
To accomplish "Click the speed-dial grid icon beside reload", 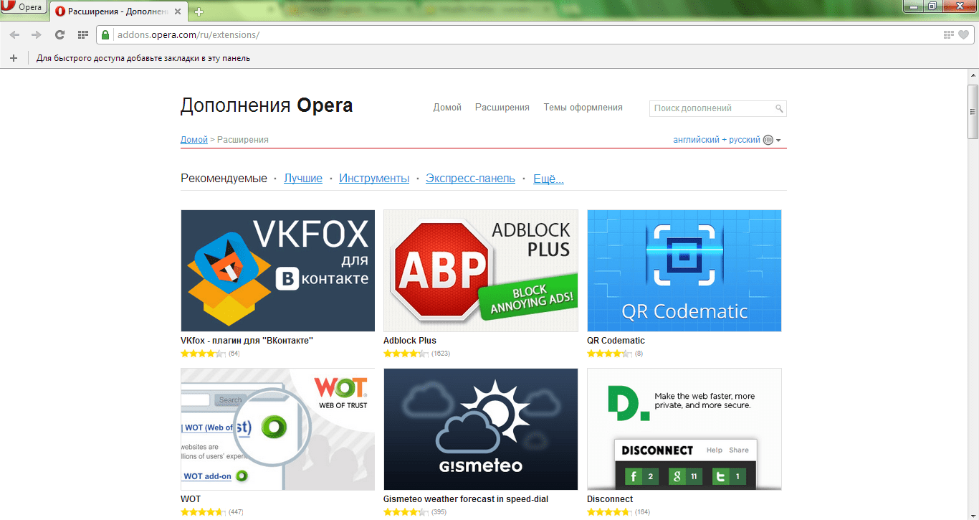I will click(x=82, y=34).
